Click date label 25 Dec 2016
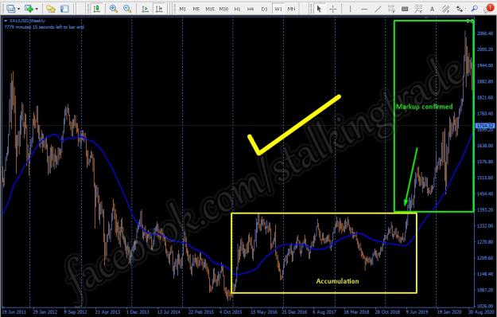497x317 pixels. tap(294, 312)
